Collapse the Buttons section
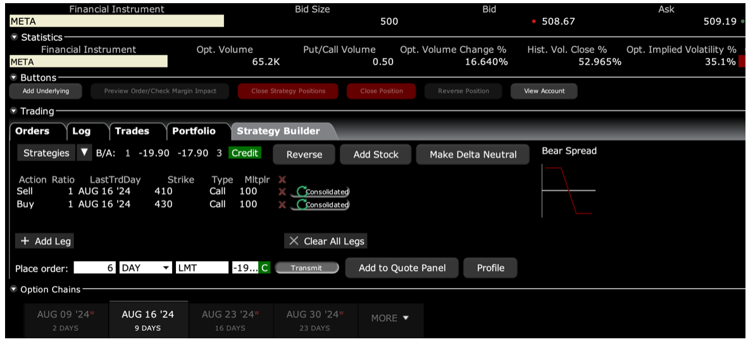This screenshot has width=748, height=344. click(14, 78)
